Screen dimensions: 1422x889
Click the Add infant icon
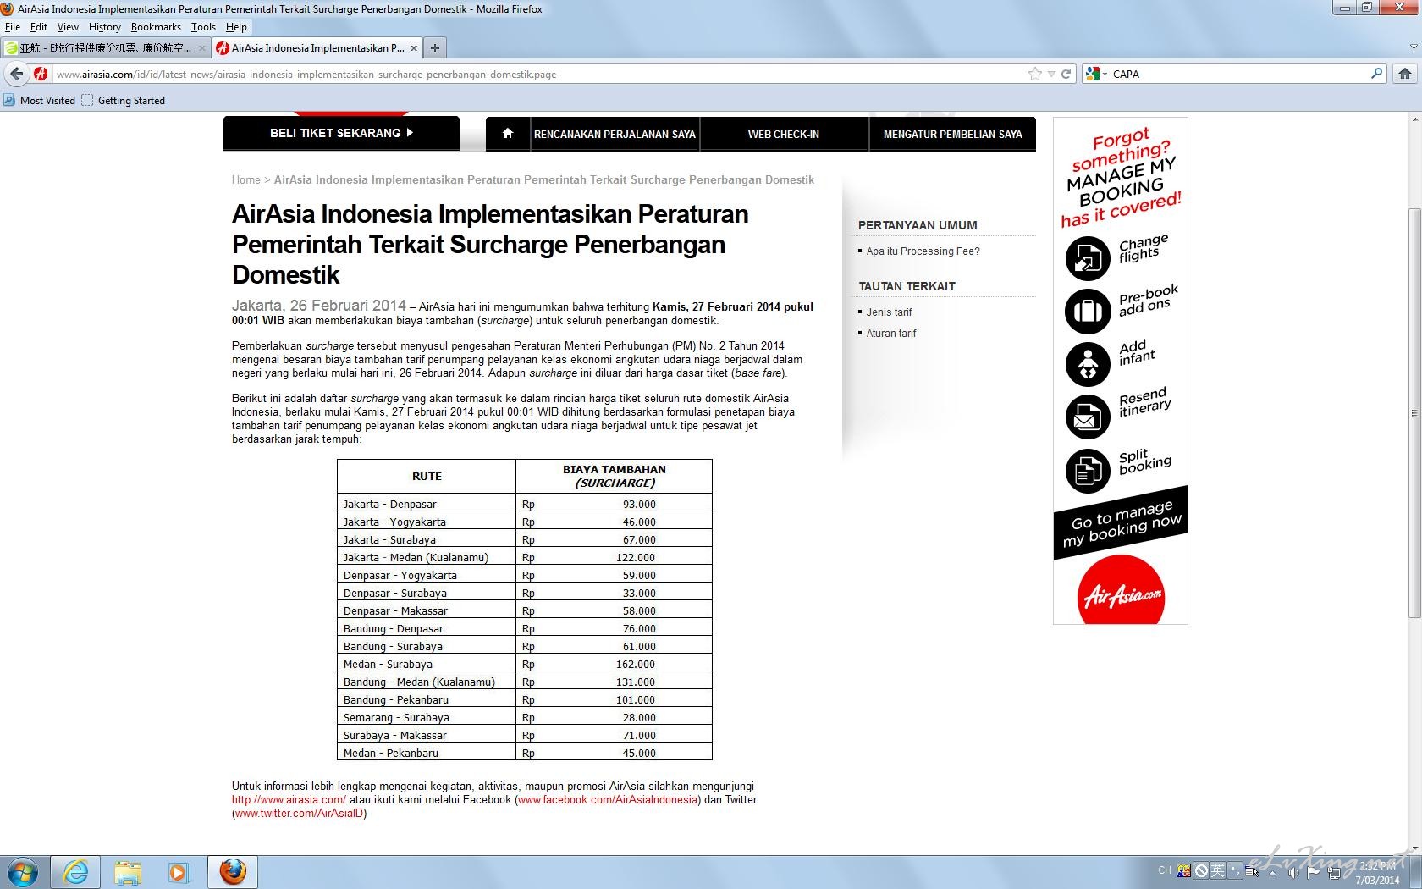tap(1088, 363)
